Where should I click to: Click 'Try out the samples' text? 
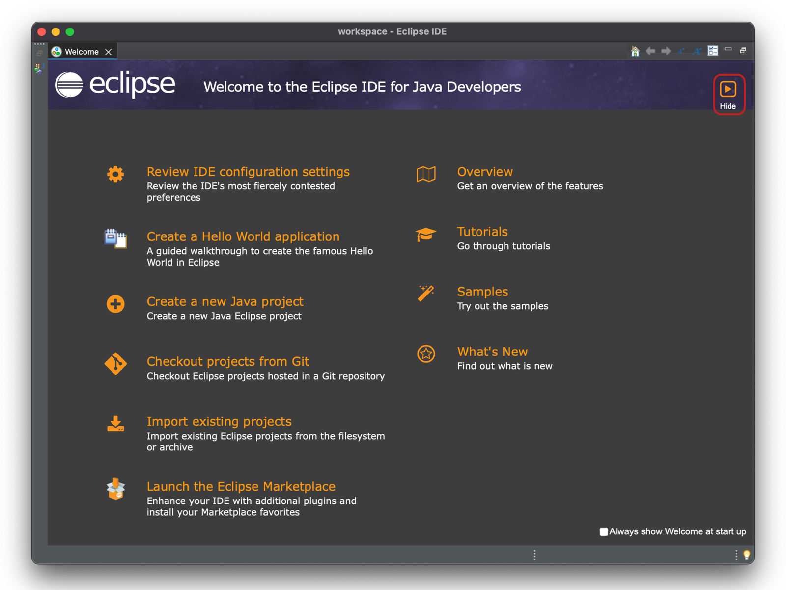503,306
